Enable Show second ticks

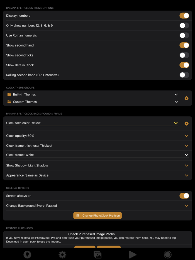[184, 55]
